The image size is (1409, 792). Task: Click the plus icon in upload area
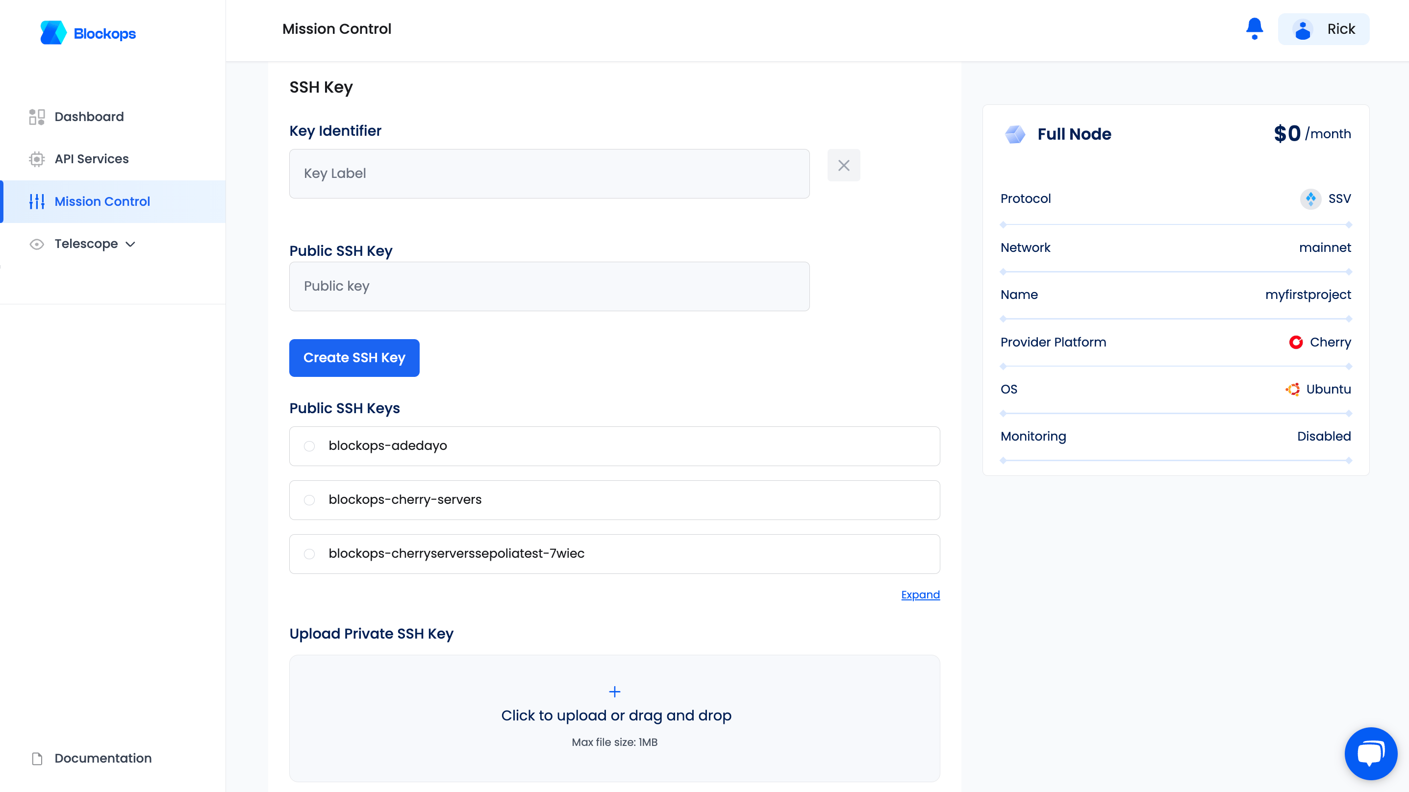tap(615, 692)
